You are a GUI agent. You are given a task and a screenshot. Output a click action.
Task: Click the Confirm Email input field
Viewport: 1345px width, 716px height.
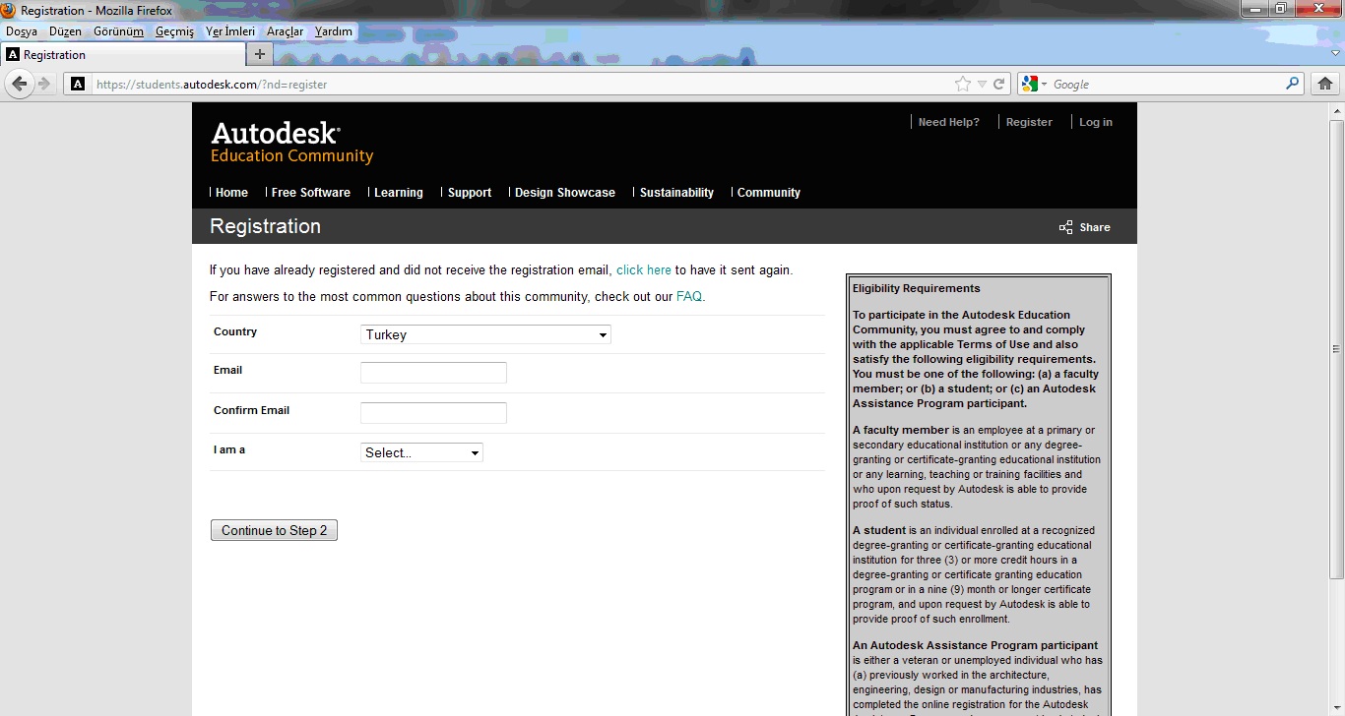(433, 413)
